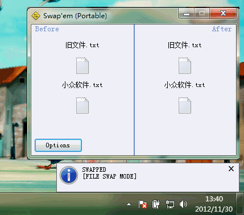Dismiss the SWAPPED notification with its X
The width and height of the screenshot is (244, 215).
[231, 168]
